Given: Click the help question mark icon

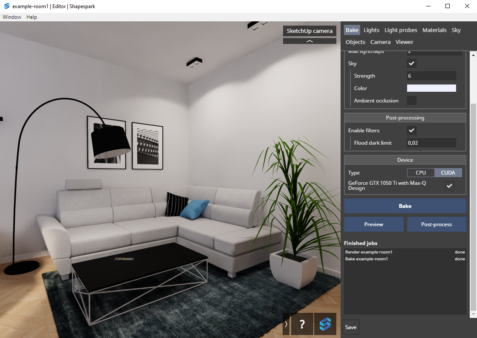Looking at the screenshot, I should click(x=302, y=324).
